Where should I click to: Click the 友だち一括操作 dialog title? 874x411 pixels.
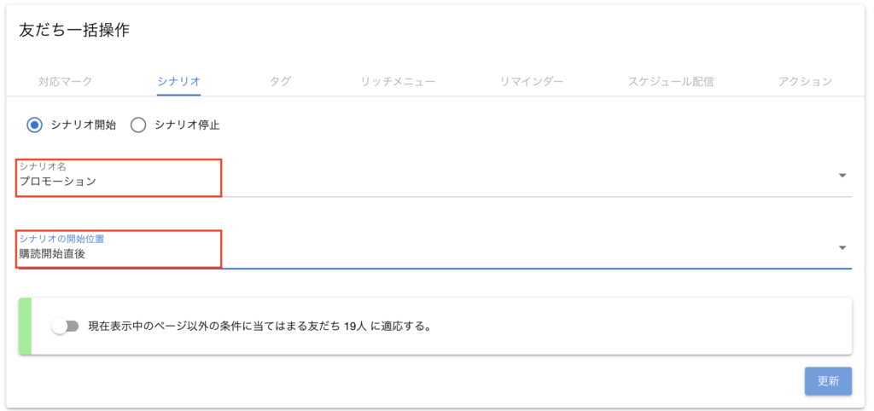click(74, 31)
